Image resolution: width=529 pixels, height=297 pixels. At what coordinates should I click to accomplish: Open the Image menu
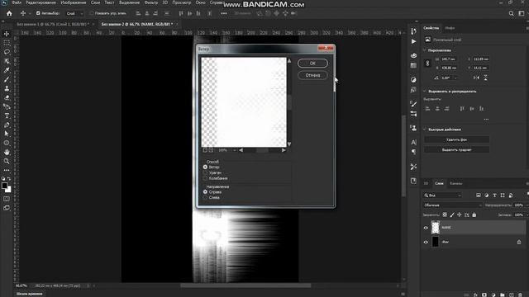point(74,2)
